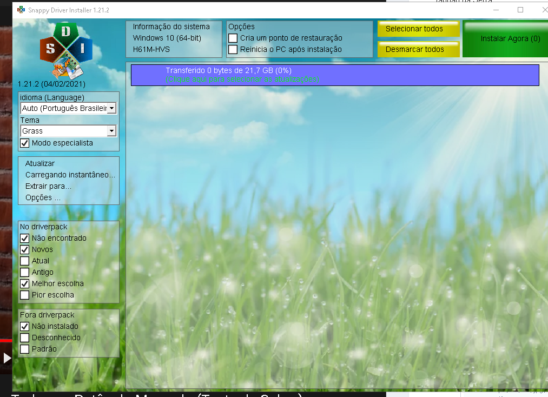Click 'Atualizar' in the side menu
The image size is (548, 397).
pos(40,163)
